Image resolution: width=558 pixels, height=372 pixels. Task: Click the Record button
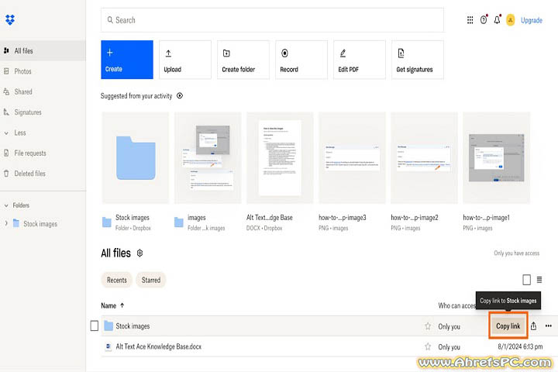[301, 60]
